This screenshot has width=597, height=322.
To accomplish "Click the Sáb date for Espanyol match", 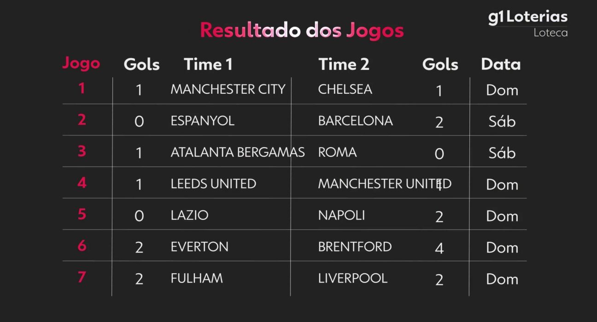I will (x=502, y=122).
